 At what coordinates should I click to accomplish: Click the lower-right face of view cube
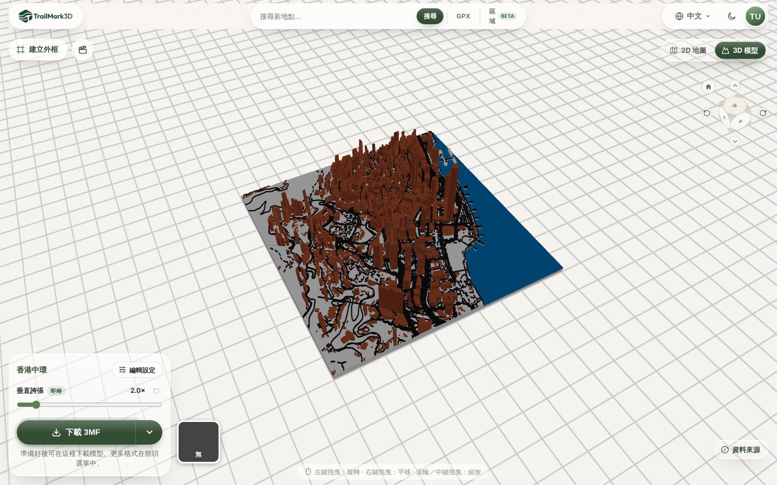(x=740, y=121)
